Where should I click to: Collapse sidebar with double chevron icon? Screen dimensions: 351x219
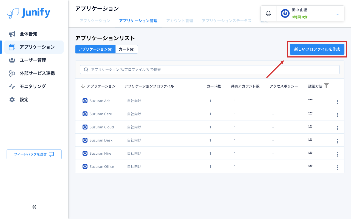pyautogui.click(x=34, y=207)
